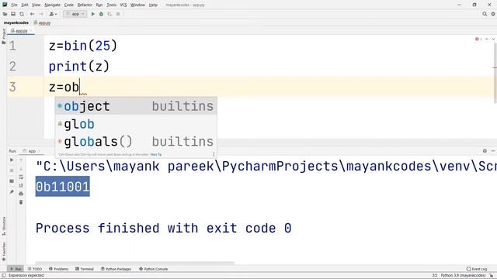Click the Back navigation arrow
497x279 pixels.
pyautogui.click(x=32, y=14)
